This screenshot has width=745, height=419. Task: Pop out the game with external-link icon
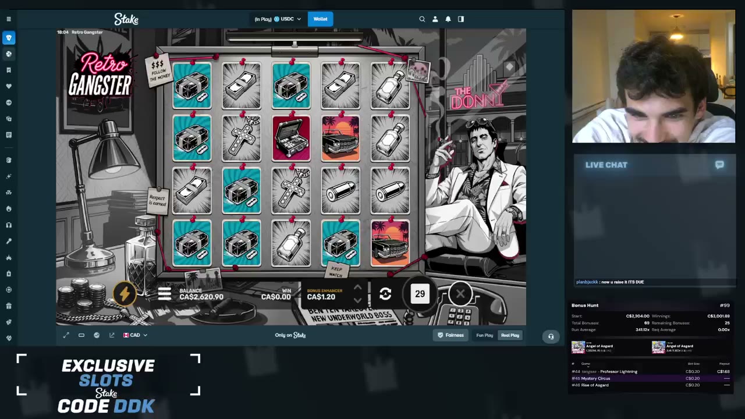pyautogui.click(x=112, y=335)
